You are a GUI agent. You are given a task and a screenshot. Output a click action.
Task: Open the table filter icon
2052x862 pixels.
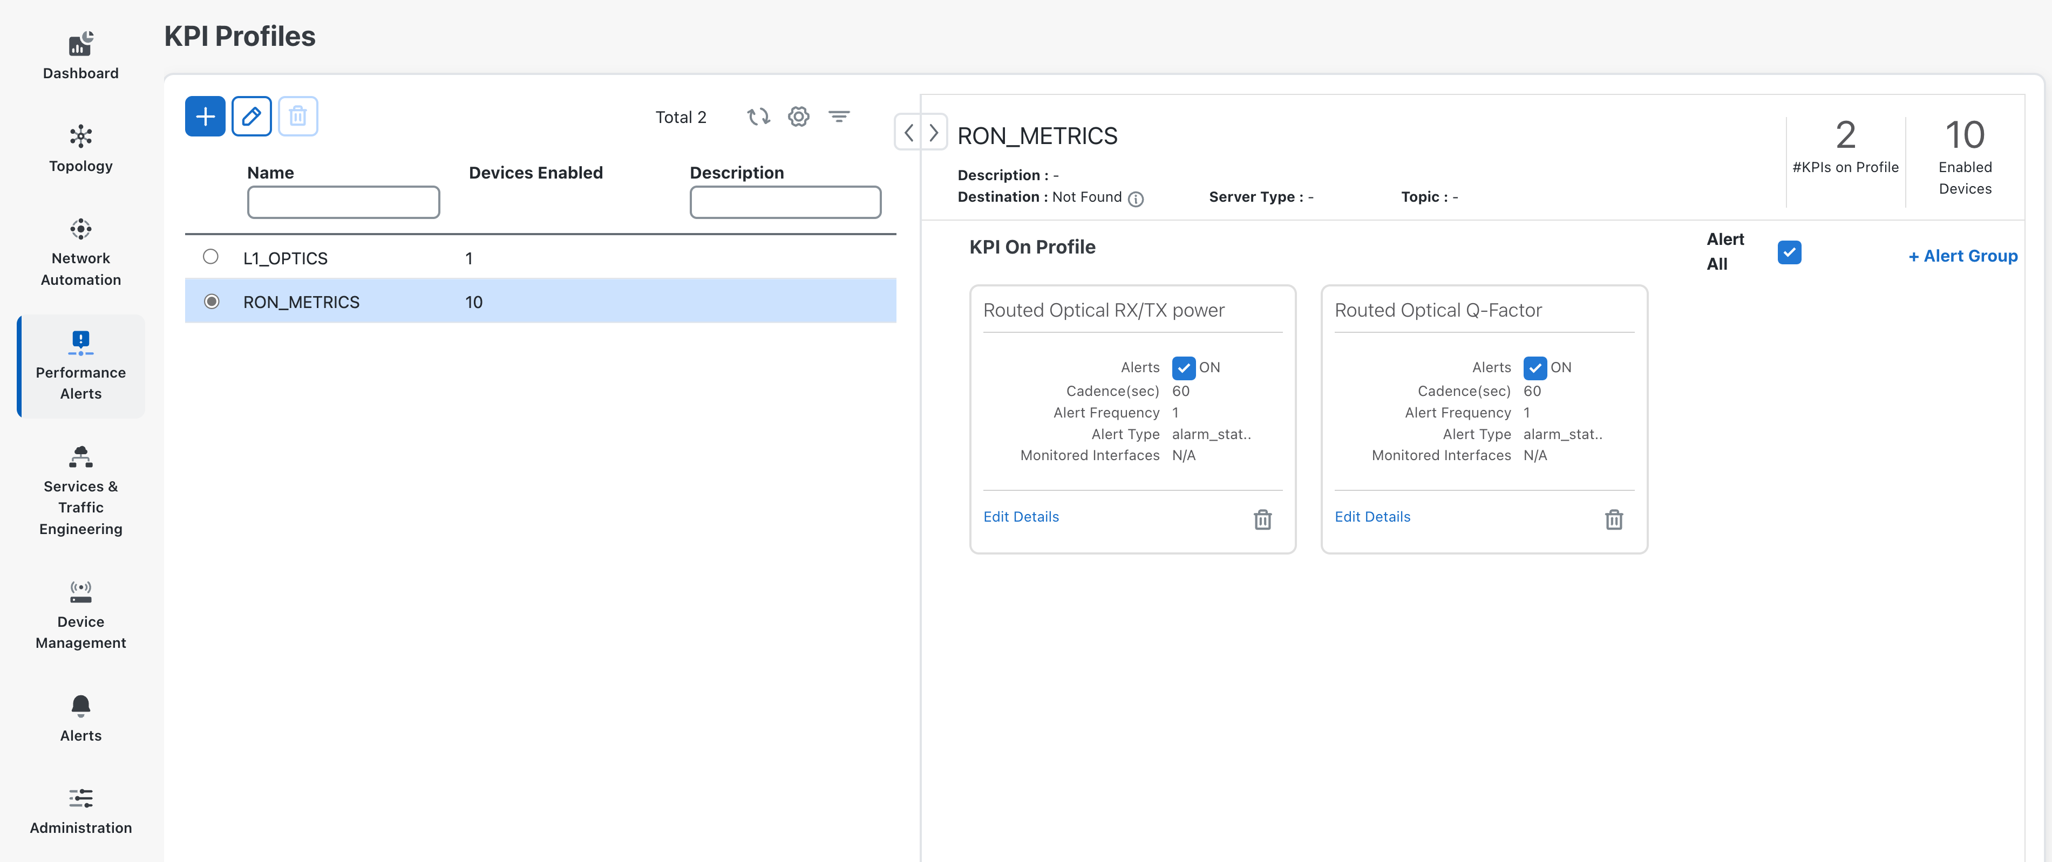click(x=839, y=117)
